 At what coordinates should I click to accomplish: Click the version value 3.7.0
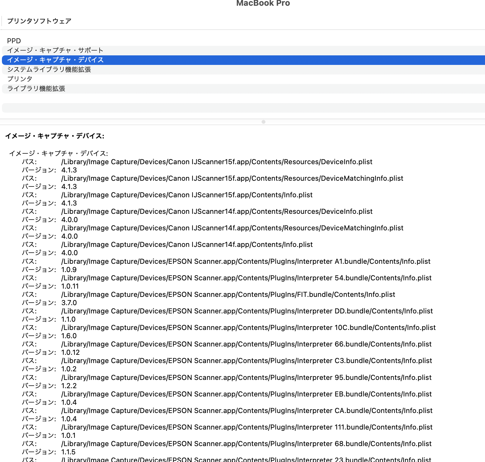point(69,303)
